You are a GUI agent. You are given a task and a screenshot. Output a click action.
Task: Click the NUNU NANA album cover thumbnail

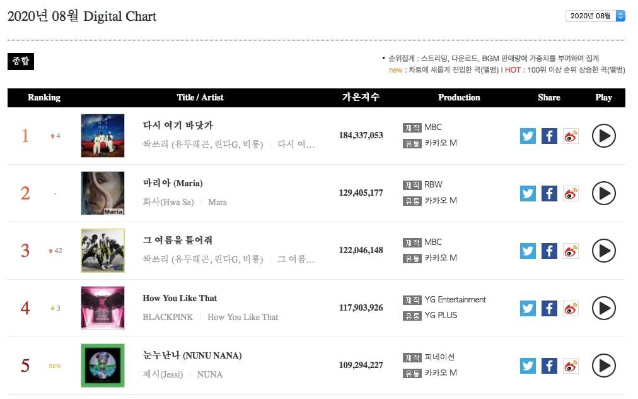pos(103,366)
